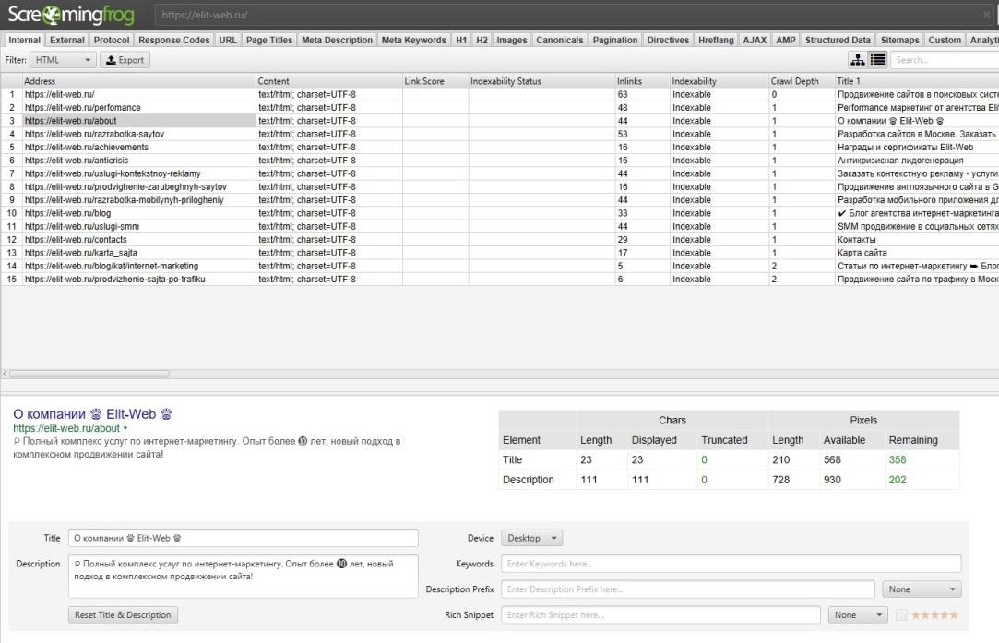The image size is (999, 643).
Task: Click the rich snippet star rating
Action: [934, 615]
